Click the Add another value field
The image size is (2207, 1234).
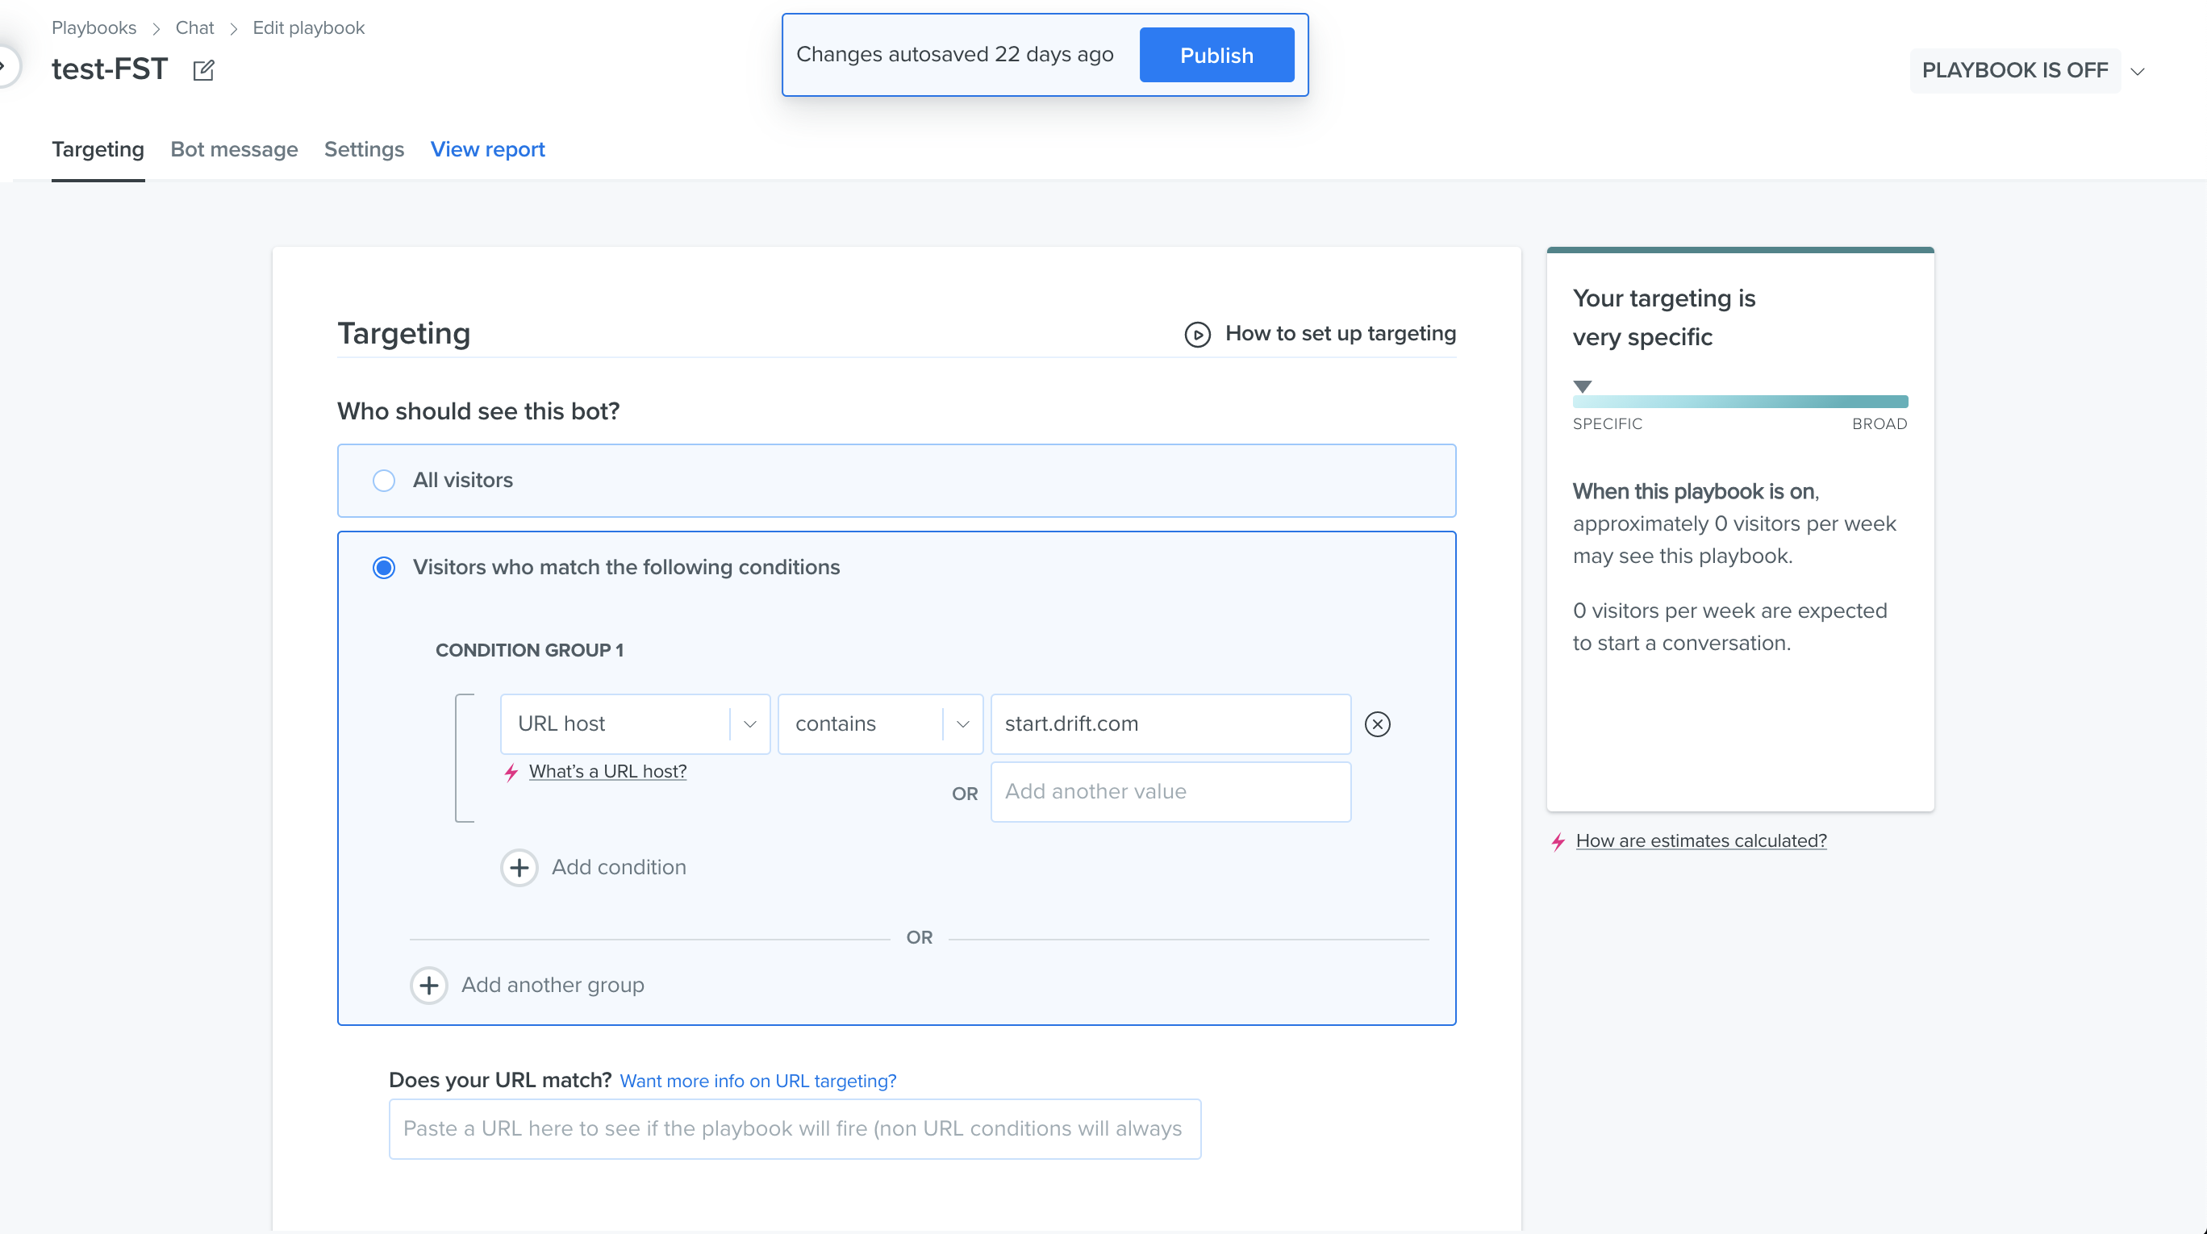click(1170, 792)
